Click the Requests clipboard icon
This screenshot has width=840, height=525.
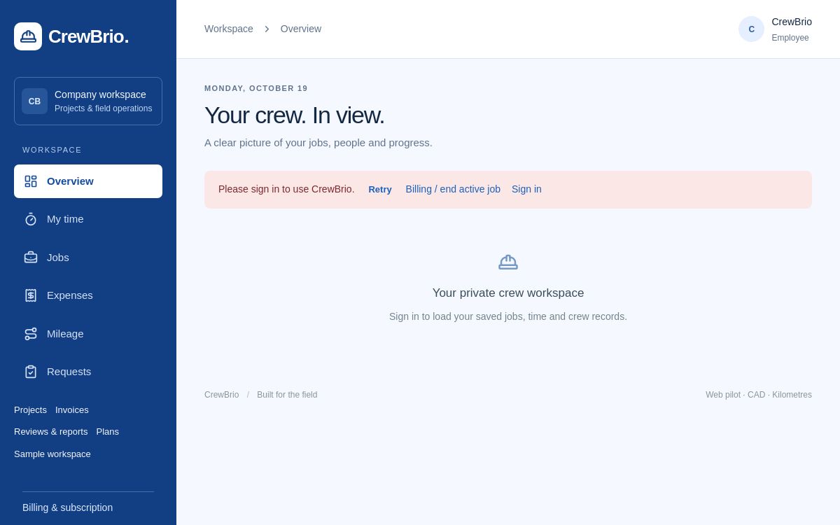coord(31,372)
